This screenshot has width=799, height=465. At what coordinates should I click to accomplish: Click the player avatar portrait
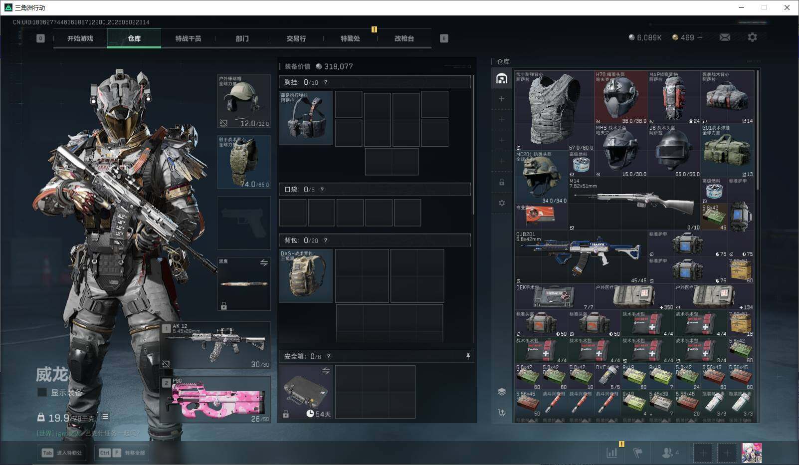(752, 453)
